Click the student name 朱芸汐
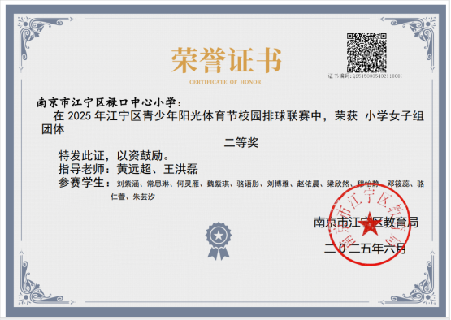The image size is (451, 320). [x=144, y=197]
